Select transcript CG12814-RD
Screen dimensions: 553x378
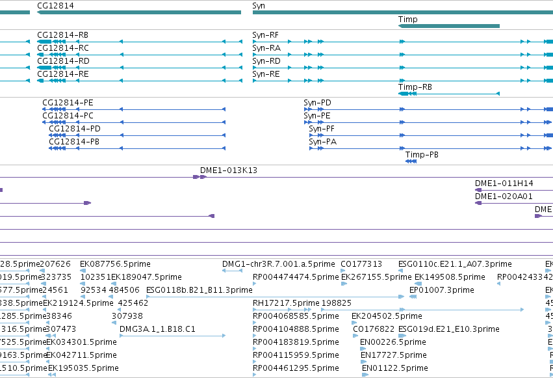click(x=63, y=61)
